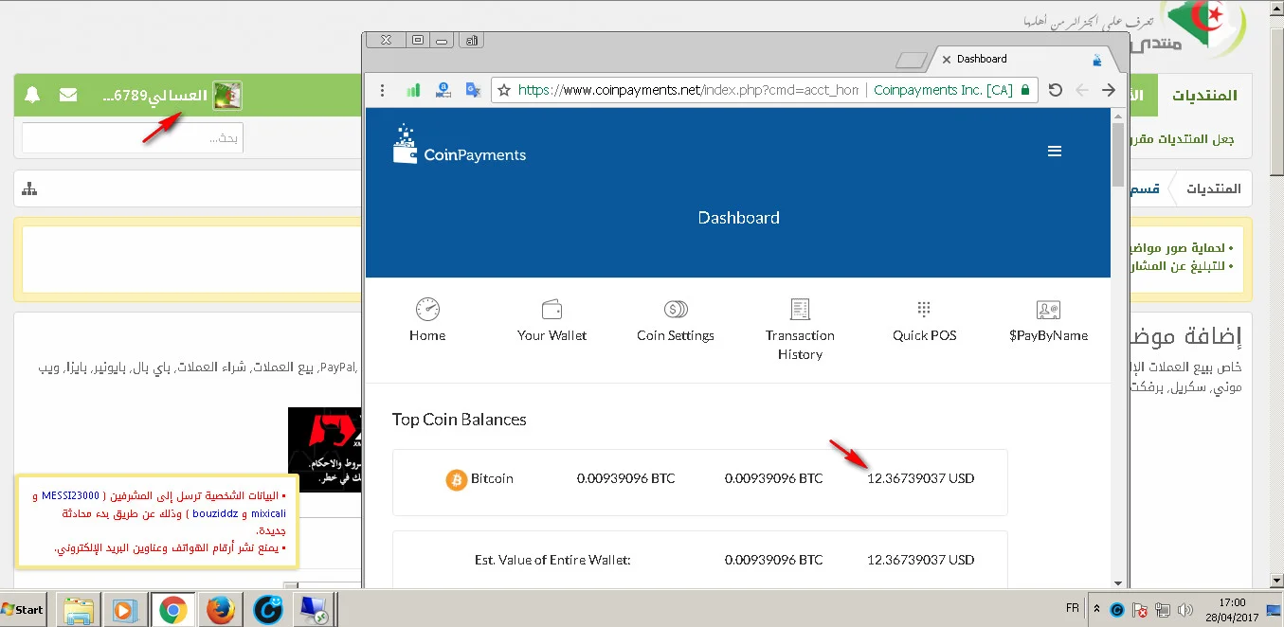Bookmark page with the star icon
Screen dimensions: 1284x627
[504, 91]
